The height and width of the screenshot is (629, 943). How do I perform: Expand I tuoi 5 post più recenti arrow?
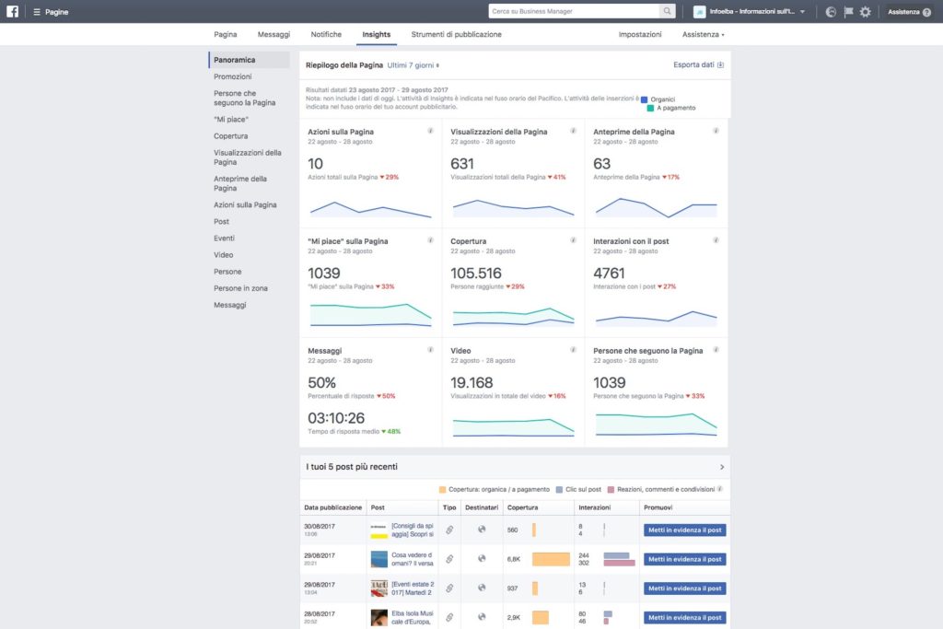point(722,467)
